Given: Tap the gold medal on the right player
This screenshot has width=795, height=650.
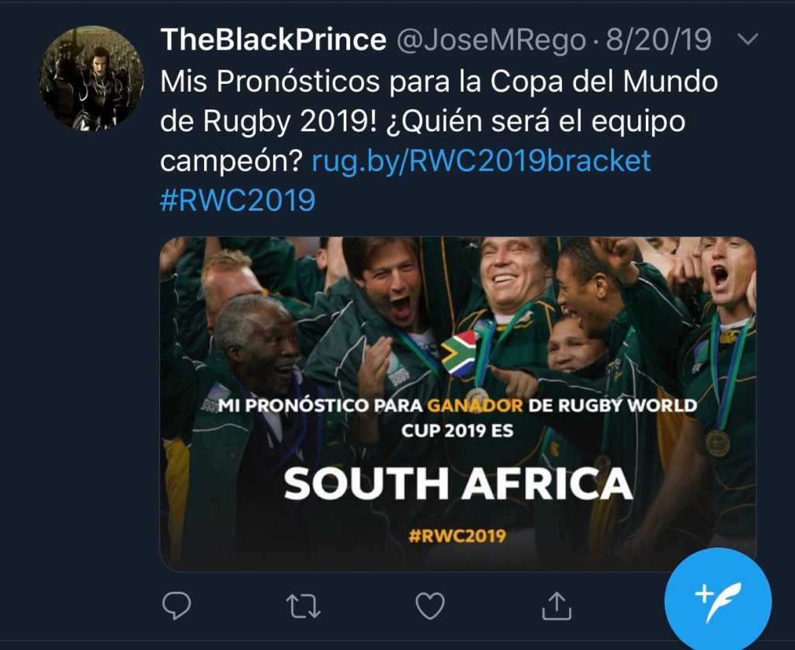Looking at the screenshot, I should click(717, 443).
